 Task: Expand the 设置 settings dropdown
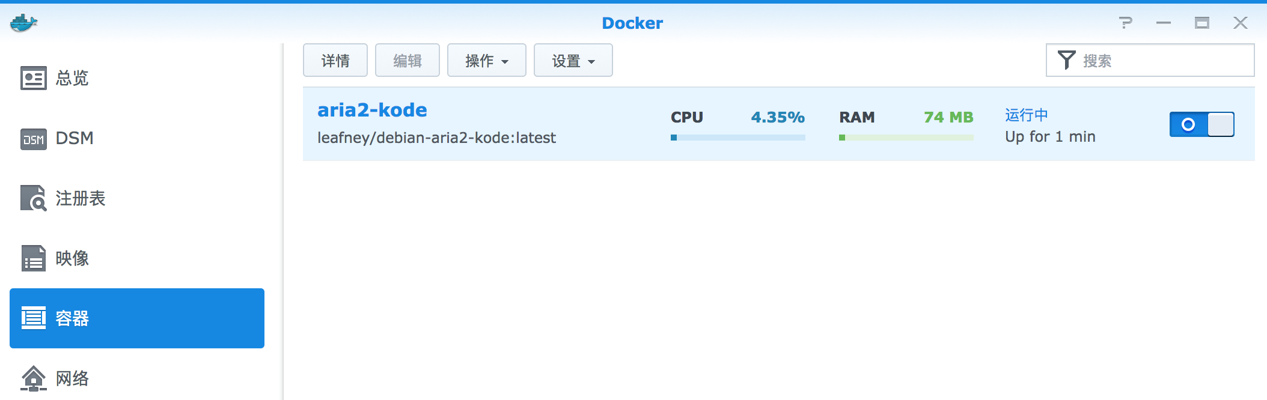coord(573,60)
